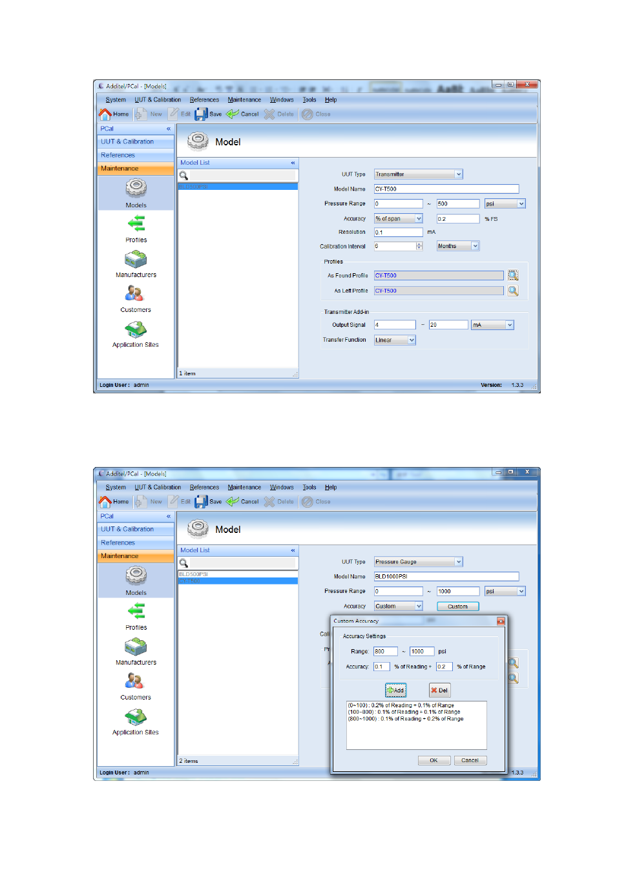617x872 pixels.
Task: Open the UUT Type dropdown showing Transmitter
Action: point(459,174)
